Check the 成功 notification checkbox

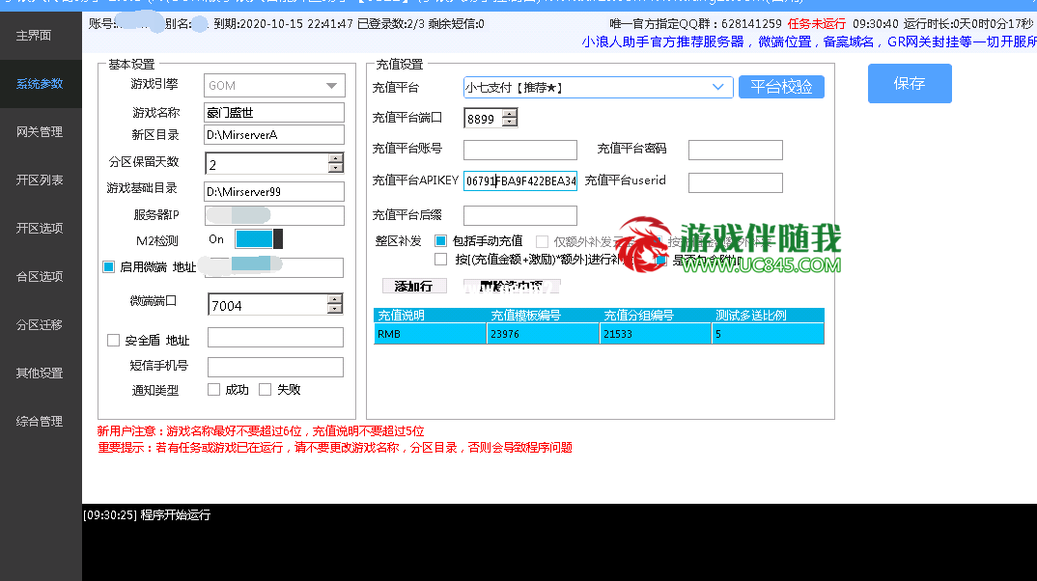[x=213, y=389]
